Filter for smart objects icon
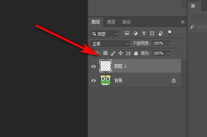 161,33
